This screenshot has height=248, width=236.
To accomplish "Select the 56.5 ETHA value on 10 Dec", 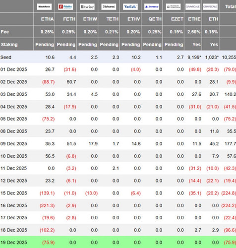I will 50,156.
